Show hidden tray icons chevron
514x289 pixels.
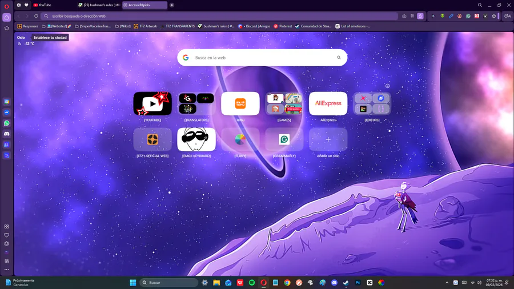pos(447,283)
